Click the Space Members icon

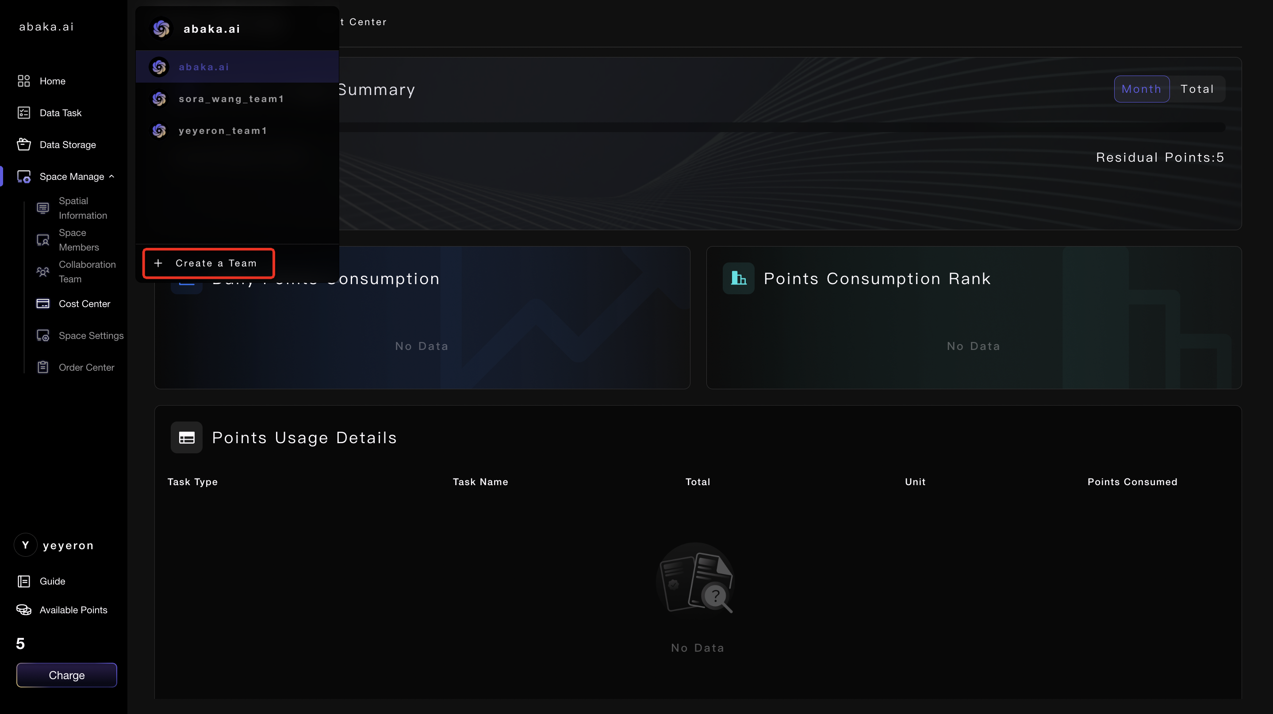[x=43, y=240]
